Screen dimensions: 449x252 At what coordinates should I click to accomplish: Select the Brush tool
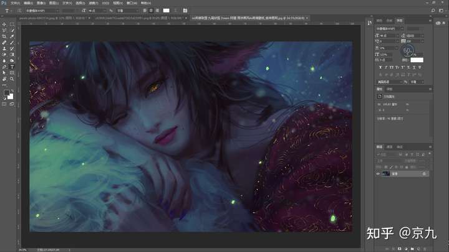(x=12, y=42)
